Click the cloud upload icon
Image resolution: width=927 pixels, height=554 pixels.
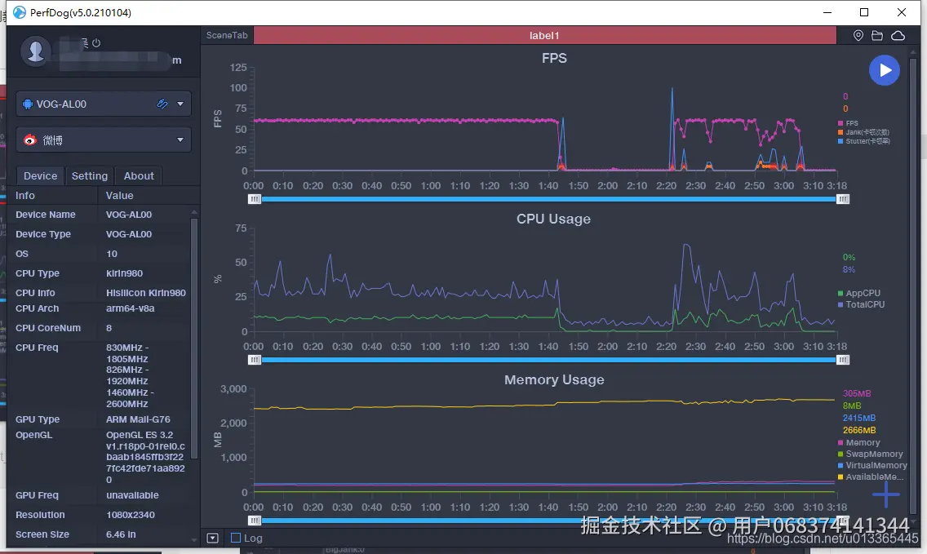pyautogui.click(x=898, y=35)
